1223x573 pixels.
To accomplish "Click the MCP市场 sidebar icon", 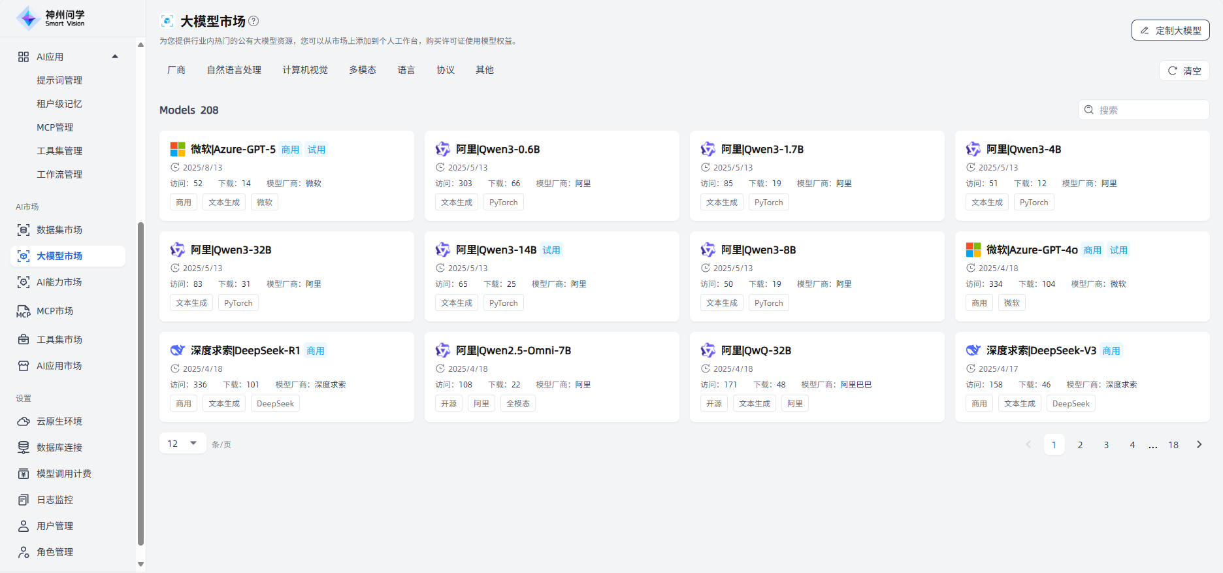I will coord(24,311).
